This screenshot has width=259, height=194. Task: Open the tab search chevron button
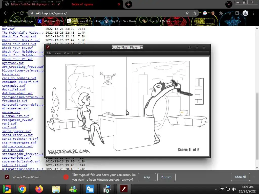[x=229, y=4]
